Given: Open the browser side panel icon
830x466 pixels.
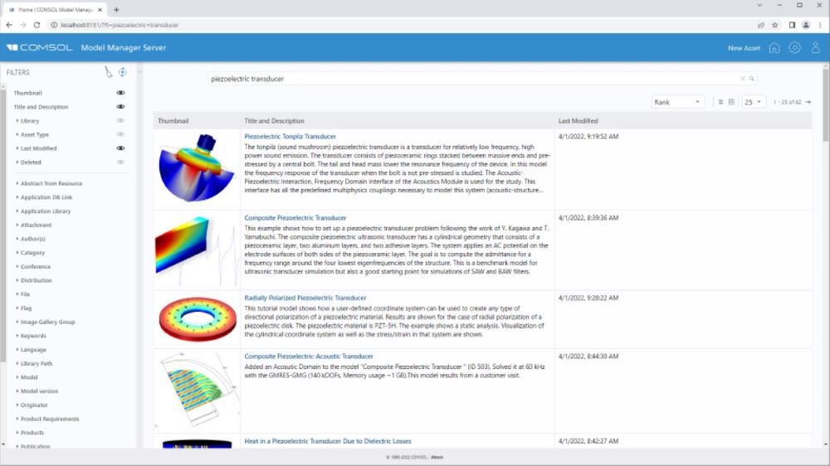Looking at the screenshot, I should [x=792, y=25].
